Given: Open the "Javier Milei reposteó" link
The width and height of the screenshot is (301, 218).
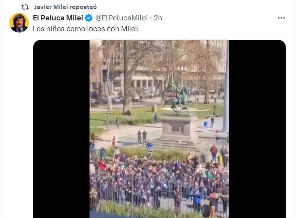Looking at the screenshot, I should point(65,7).
